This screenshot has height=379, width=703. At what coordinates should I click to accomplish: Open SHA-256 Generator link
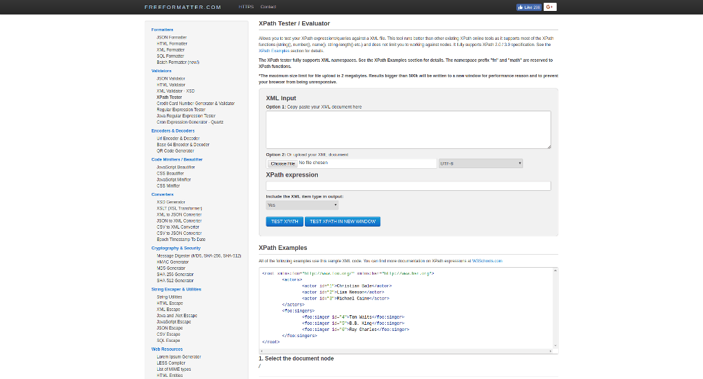click(175, 275)
